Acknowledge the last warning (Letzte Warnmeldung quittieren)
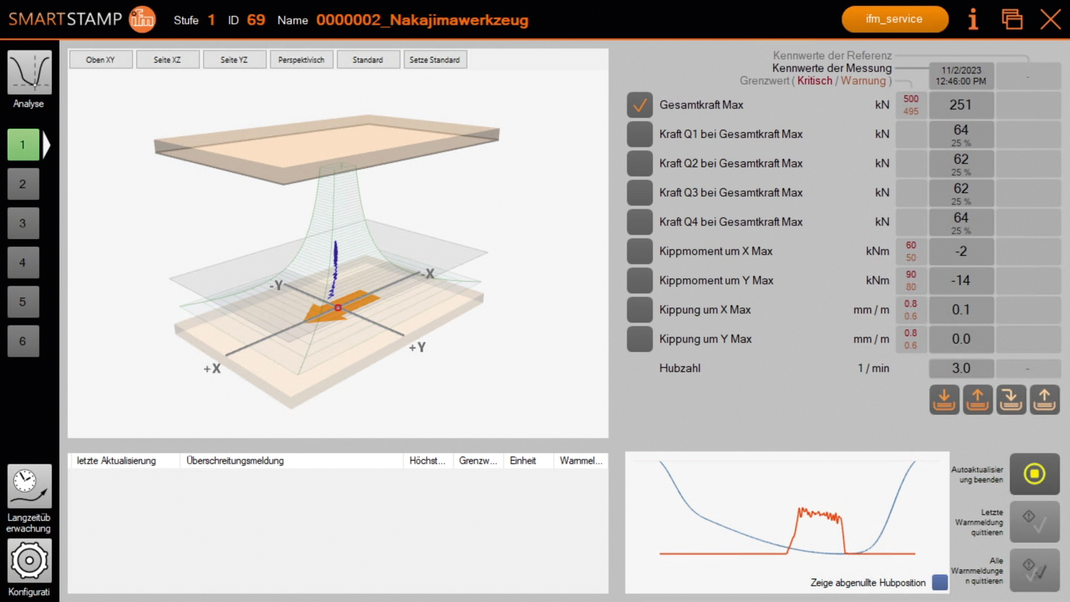 pos(1035,522)
